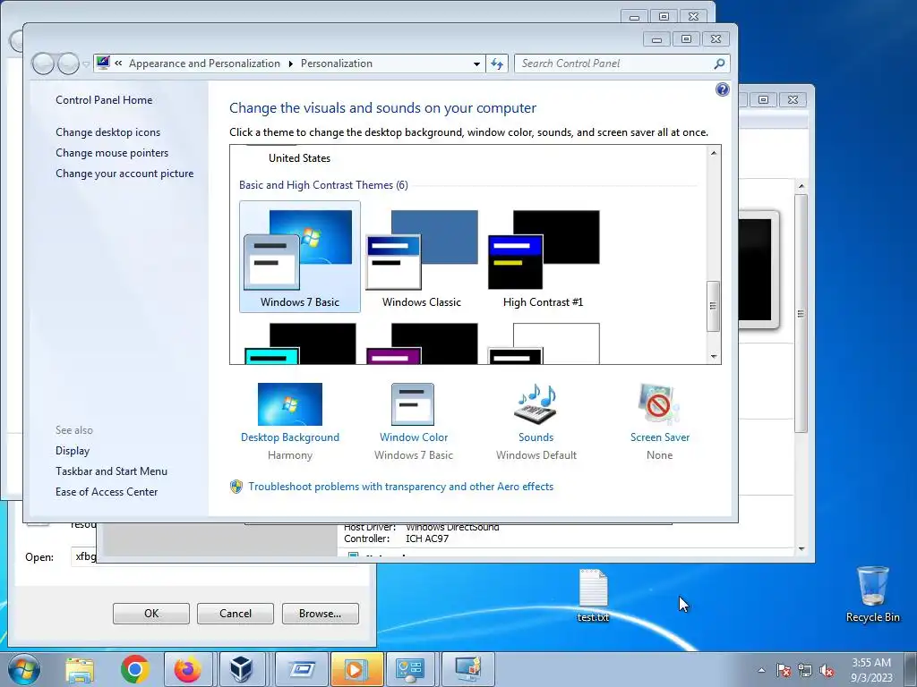
Task: Choose the white high contrast theme
Action: coord(544,343)
